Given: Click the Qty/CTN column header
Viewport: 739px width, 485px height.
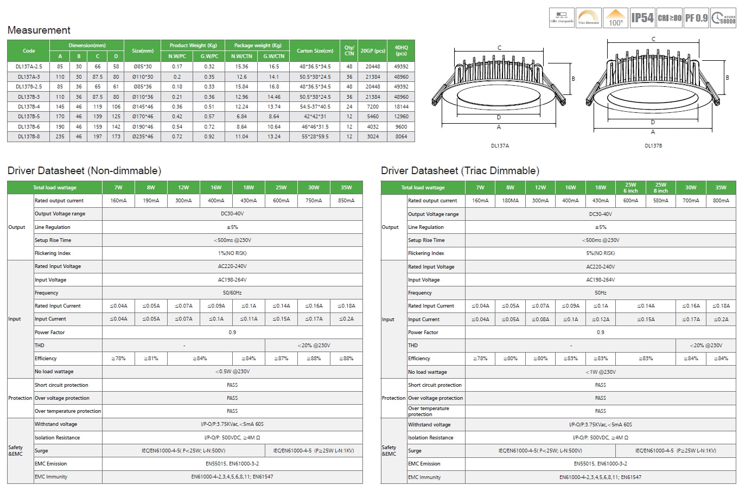Looking at the screenshot, I should (348, 50).
